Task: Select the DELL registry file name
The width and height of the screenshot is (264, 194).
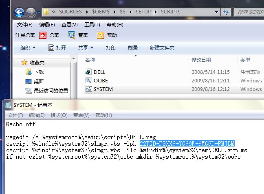Action: pyautogui.click(x=99, y=72)
